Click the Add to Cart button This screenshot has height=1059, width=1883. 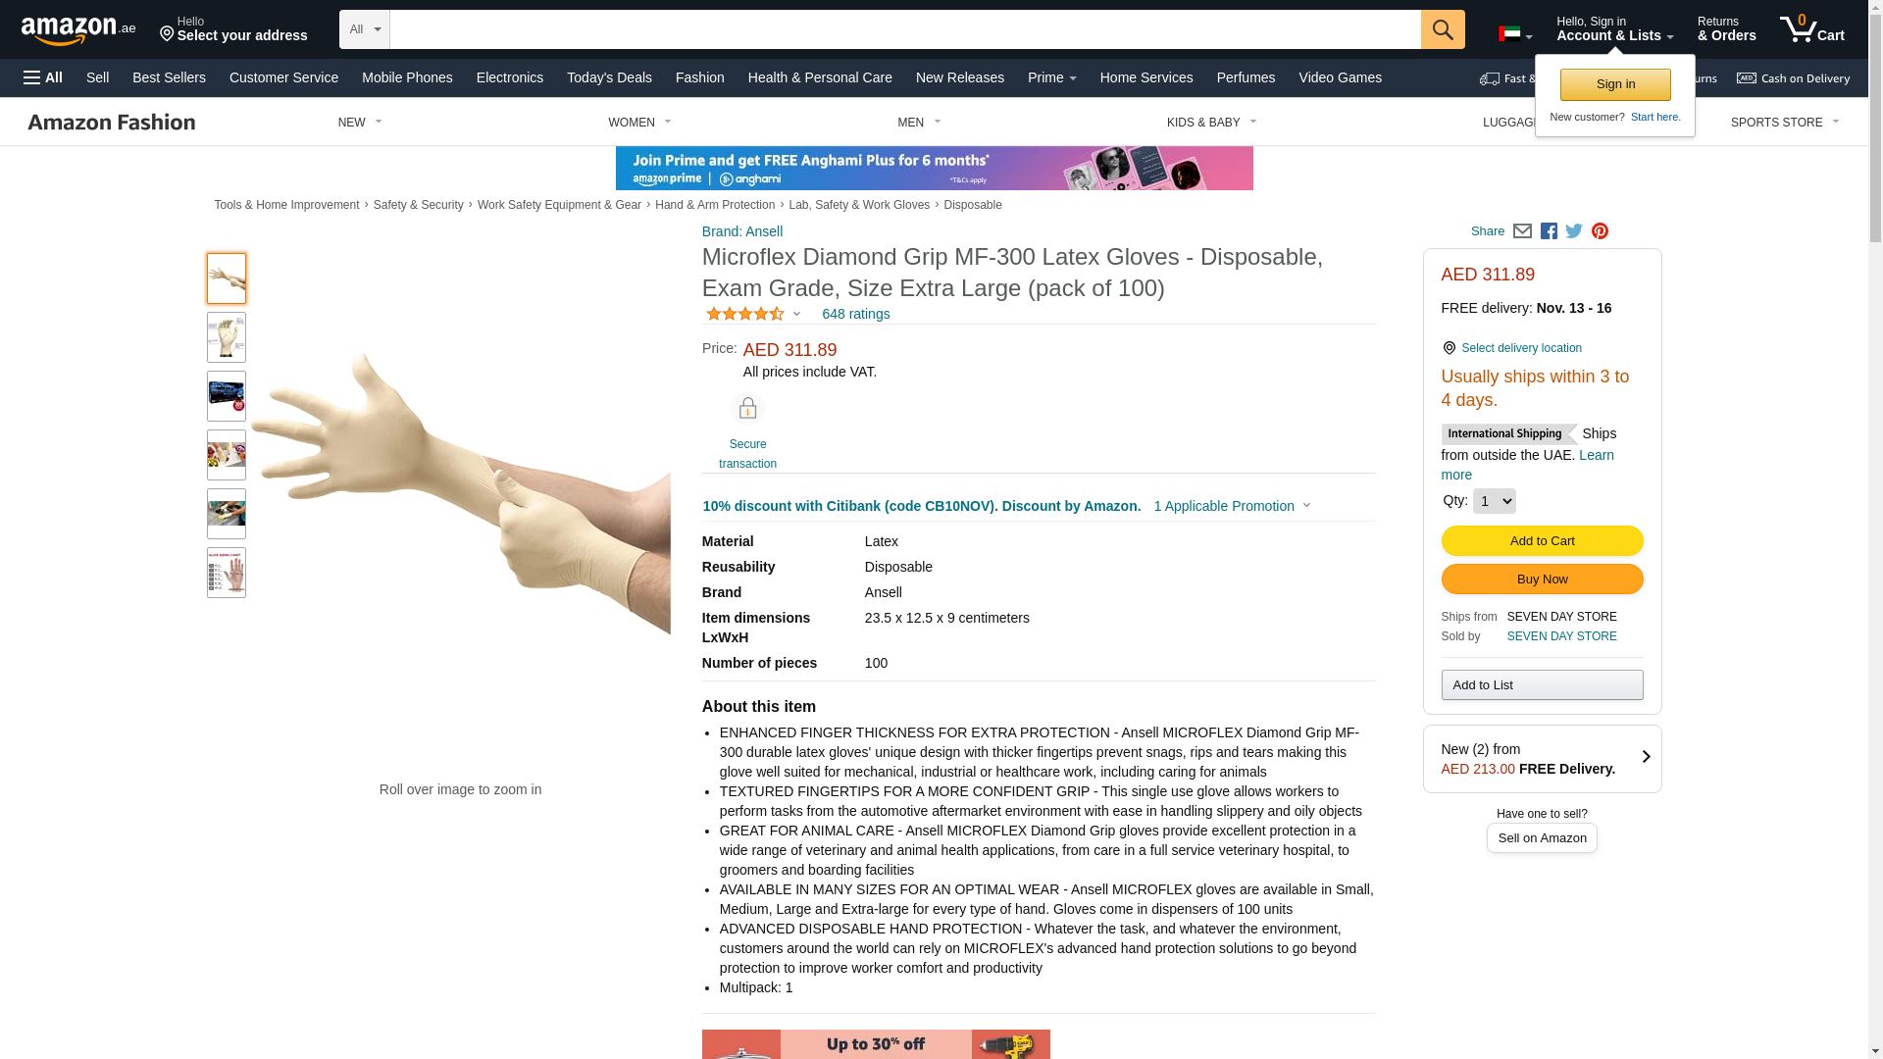pos(1542,541)
